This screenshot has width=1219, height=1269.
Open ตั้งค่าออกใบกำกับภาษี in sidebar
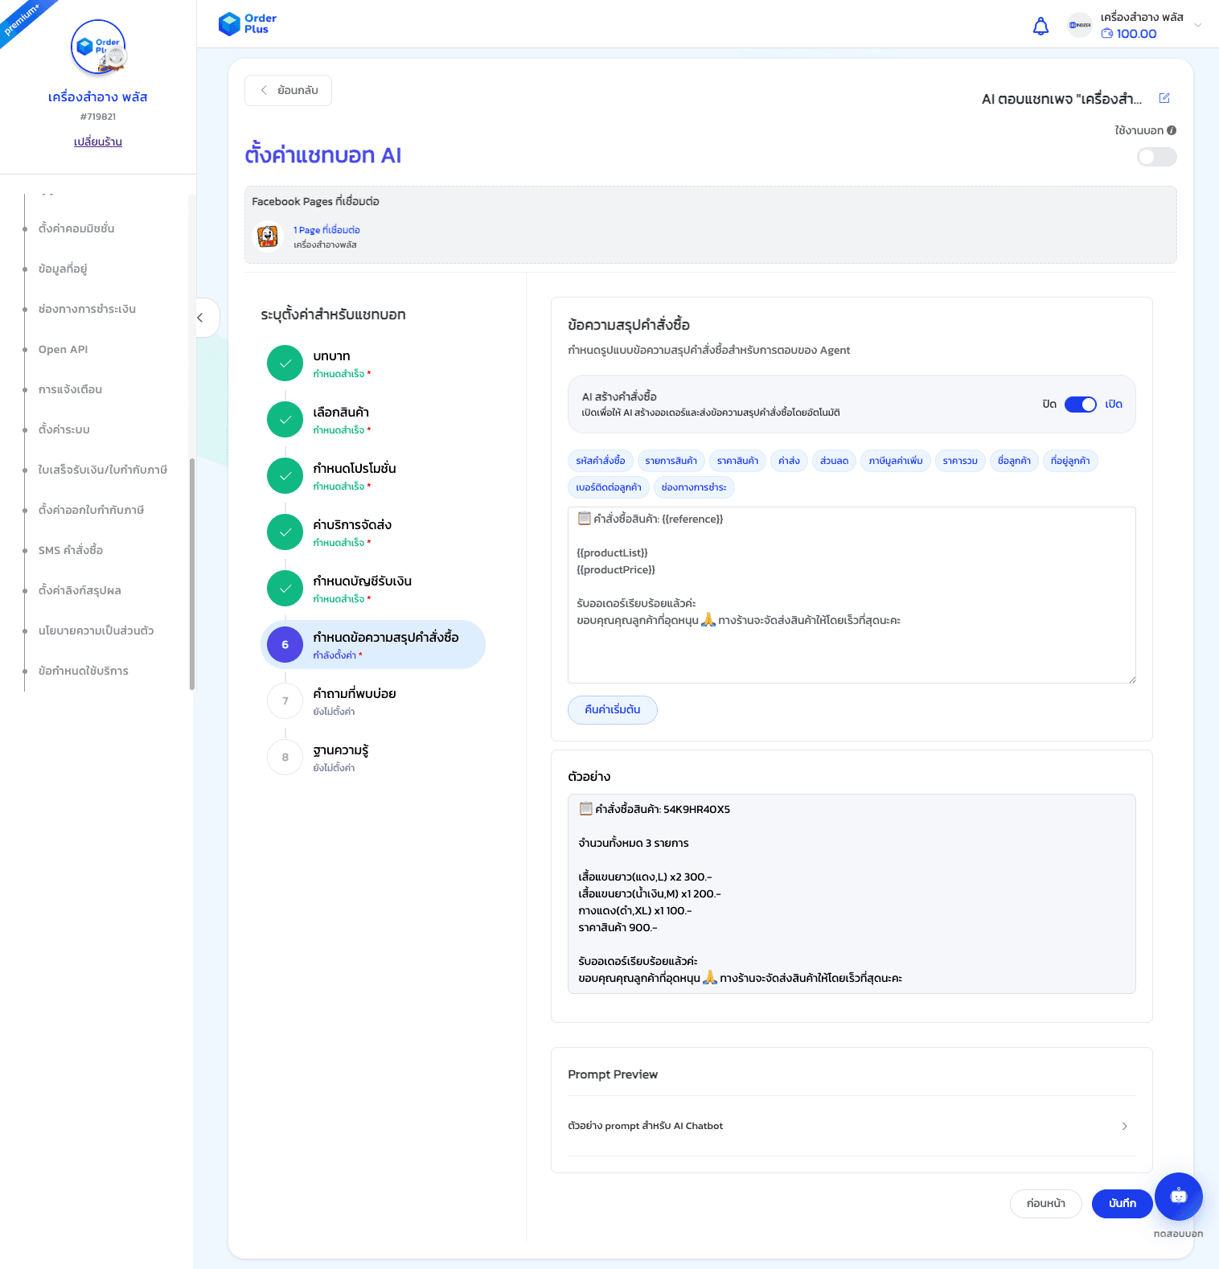[x=91, y=510]
